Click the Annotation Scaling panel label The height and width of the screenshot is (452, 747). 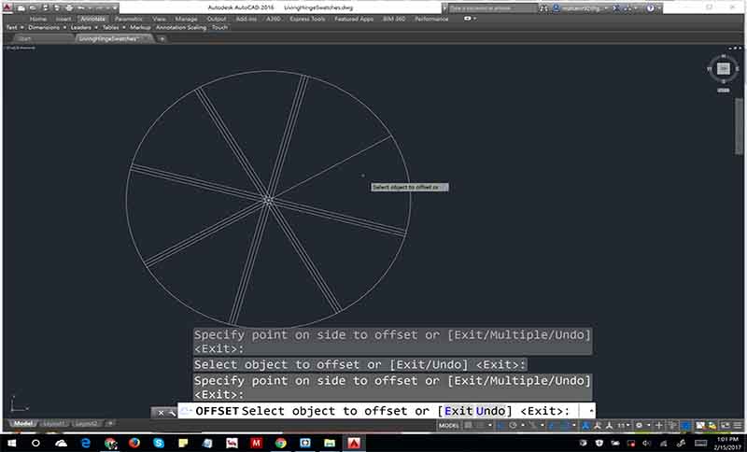(181, 28)
